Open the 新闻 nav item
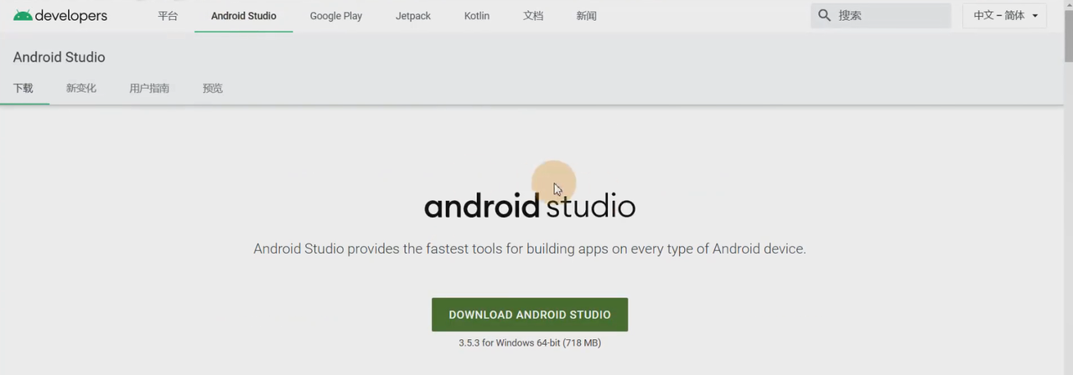The width and height of the screenshot is (1073, 375). click(x=587, y=16)
